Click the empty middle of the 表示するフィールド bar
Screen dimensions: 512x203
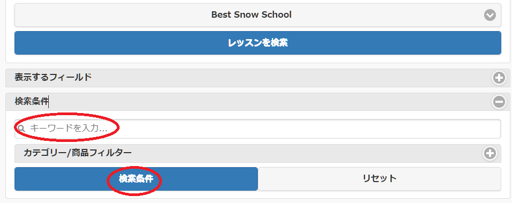(x=291, y=78)
